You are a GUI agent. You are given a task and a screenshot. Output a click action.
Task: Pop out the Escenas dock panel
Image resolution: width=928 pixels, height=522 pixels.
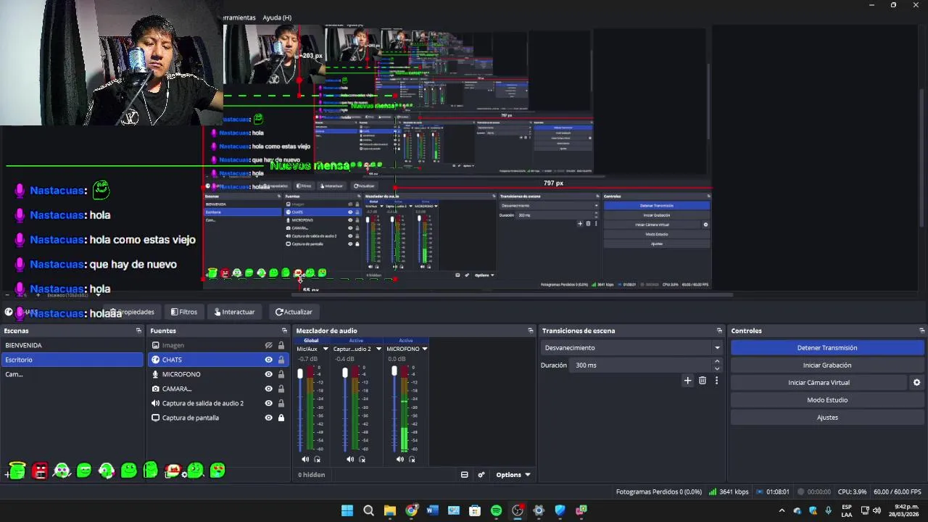point(138,331)
